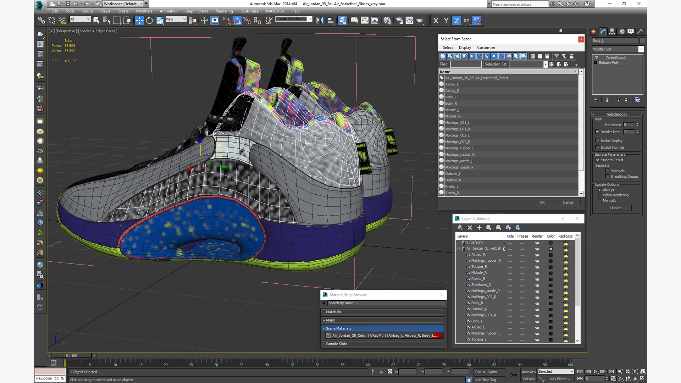Select the Select and Link tool
This screenshot has width=681, height=383.
41,21
